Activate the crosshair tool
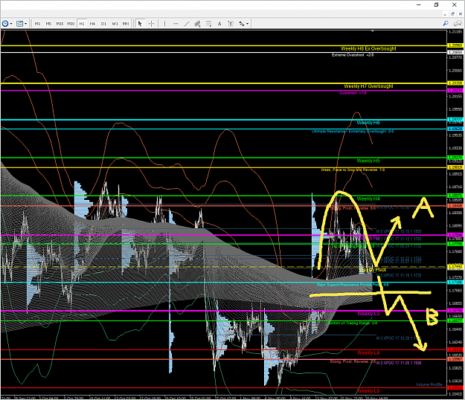Image resolution: width=465 pixels, height=400 pixels. (x=151, y=23)
